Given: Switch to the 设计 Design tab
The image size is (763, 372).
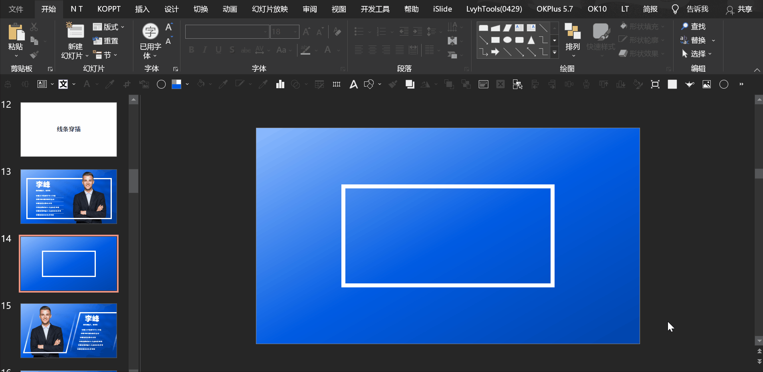Looking at the screenshot, I should 171,9.
